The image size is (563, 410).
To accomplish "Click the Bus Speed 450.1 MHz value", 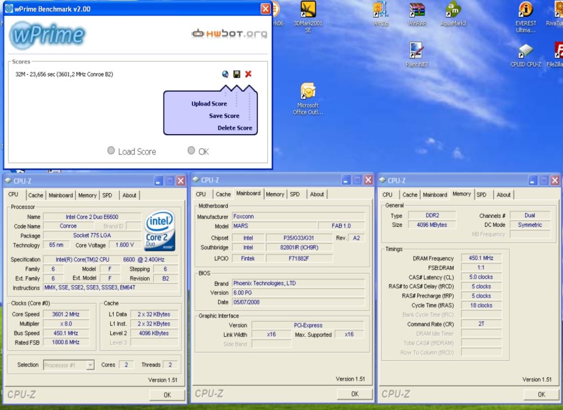I will (66, 333).
